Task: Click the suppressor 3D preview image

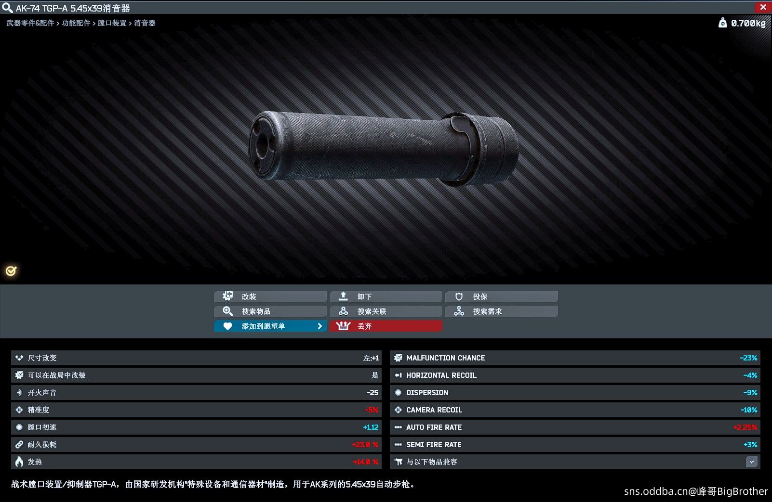Action: click(x=384, y=148)
